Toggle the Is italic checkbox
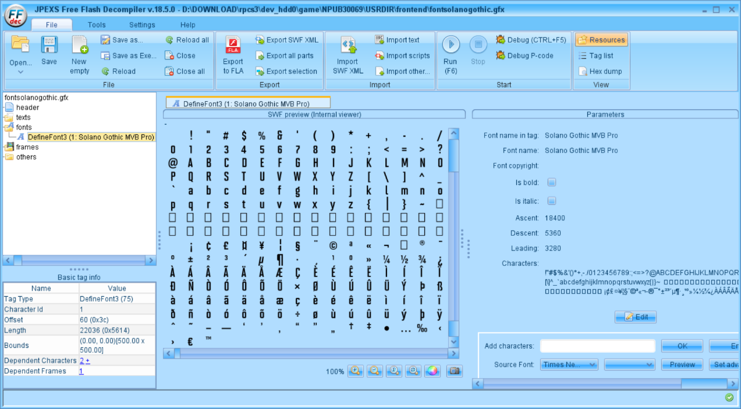This screenshot has height=409, width=741. pyautogui.click(x=552, y=201)
